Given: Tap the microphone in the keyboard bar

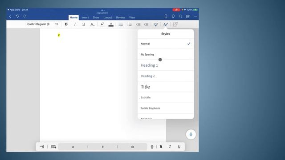Looking at the screenshot, I should pyautogui.click(x=152, y=147).
